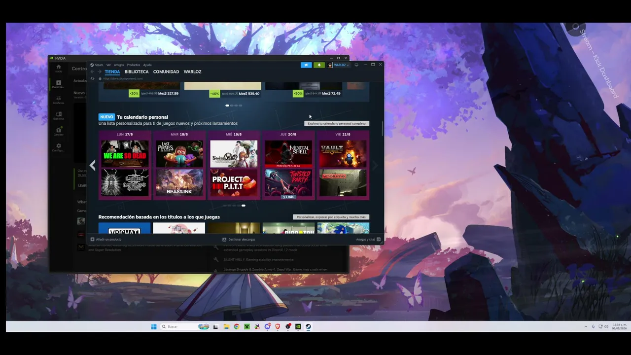
Task: Open Brave browser from the taskbar
Action: click(278, 326)
